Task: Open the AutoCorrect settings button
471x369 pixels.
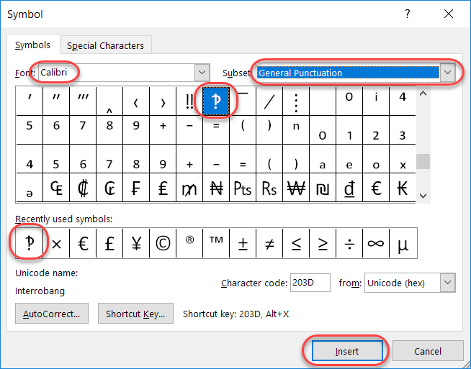Action: [x=51, y=314]
